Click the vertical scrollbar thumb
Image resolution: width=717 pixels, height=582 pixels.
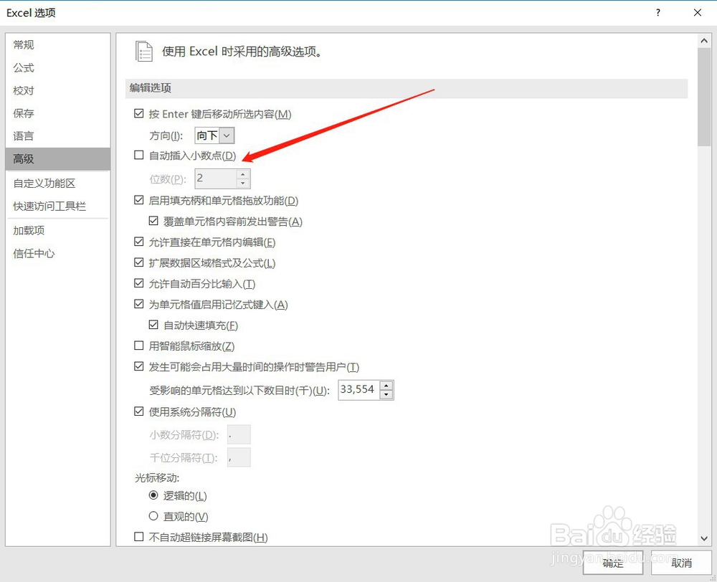pos(704,97)
